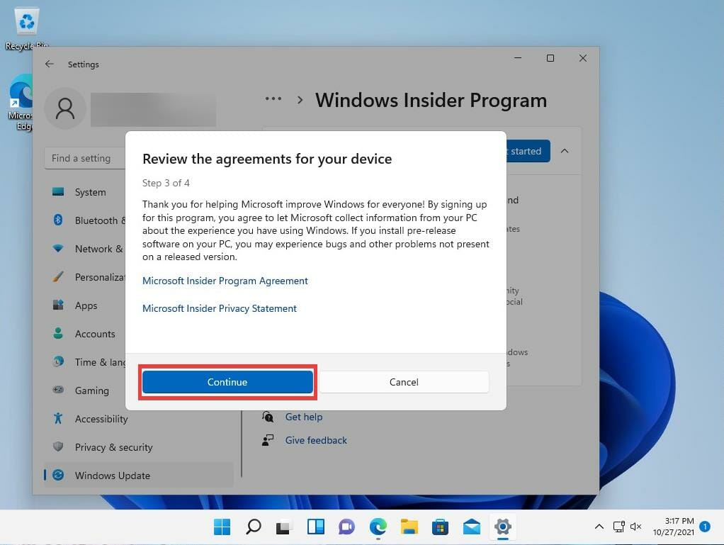Close the Settings window
Image resolution: width=724 pixels, height=545 pixels.
(x=583, y=58)
